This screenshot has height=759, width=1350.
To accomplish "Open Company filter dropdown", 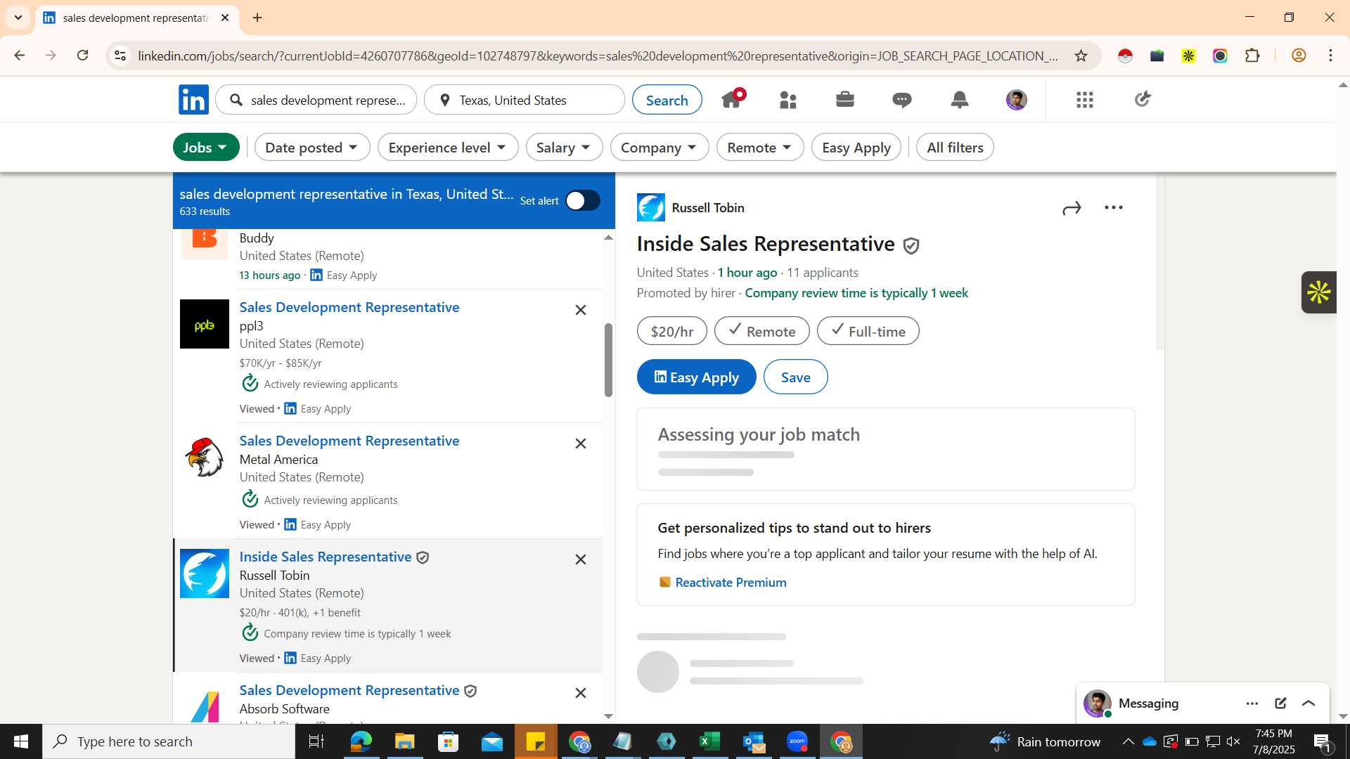I will coord(660,148).
